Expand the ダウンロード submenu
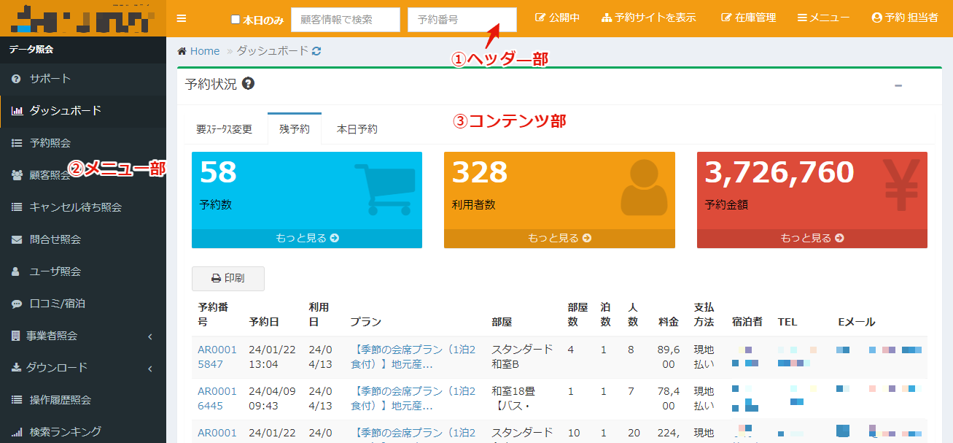 point(83,368)
